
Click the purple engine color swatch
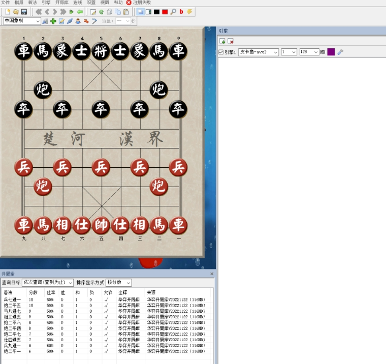point(331,52)
